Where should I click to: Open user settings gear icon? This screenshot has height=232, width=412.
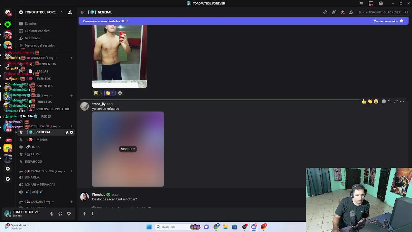pyautogui.click(x=69, y=214)
